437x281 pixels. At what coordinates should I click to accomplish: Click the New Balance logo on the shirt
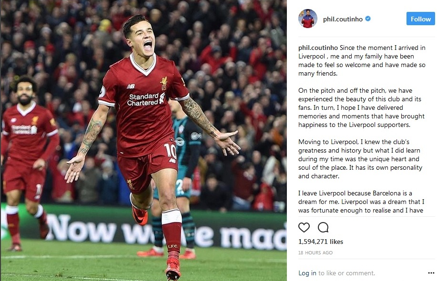click(131, 87)
